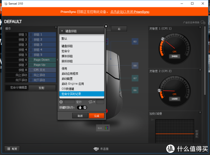
Task: Select highlighted 宏命令实时记录 option
Action: pos(82,94)
